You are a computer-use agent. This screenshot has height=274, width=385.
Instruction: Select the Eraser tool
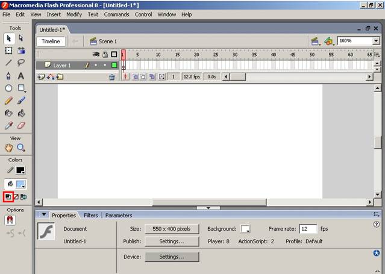(21, 125)
